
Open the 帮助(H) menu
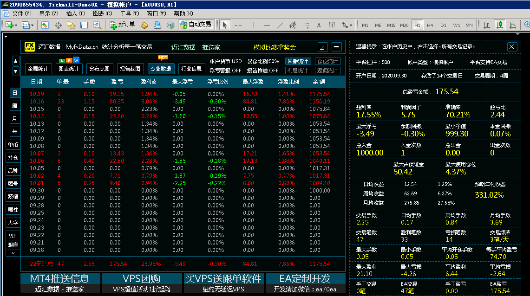click(183, 13)
